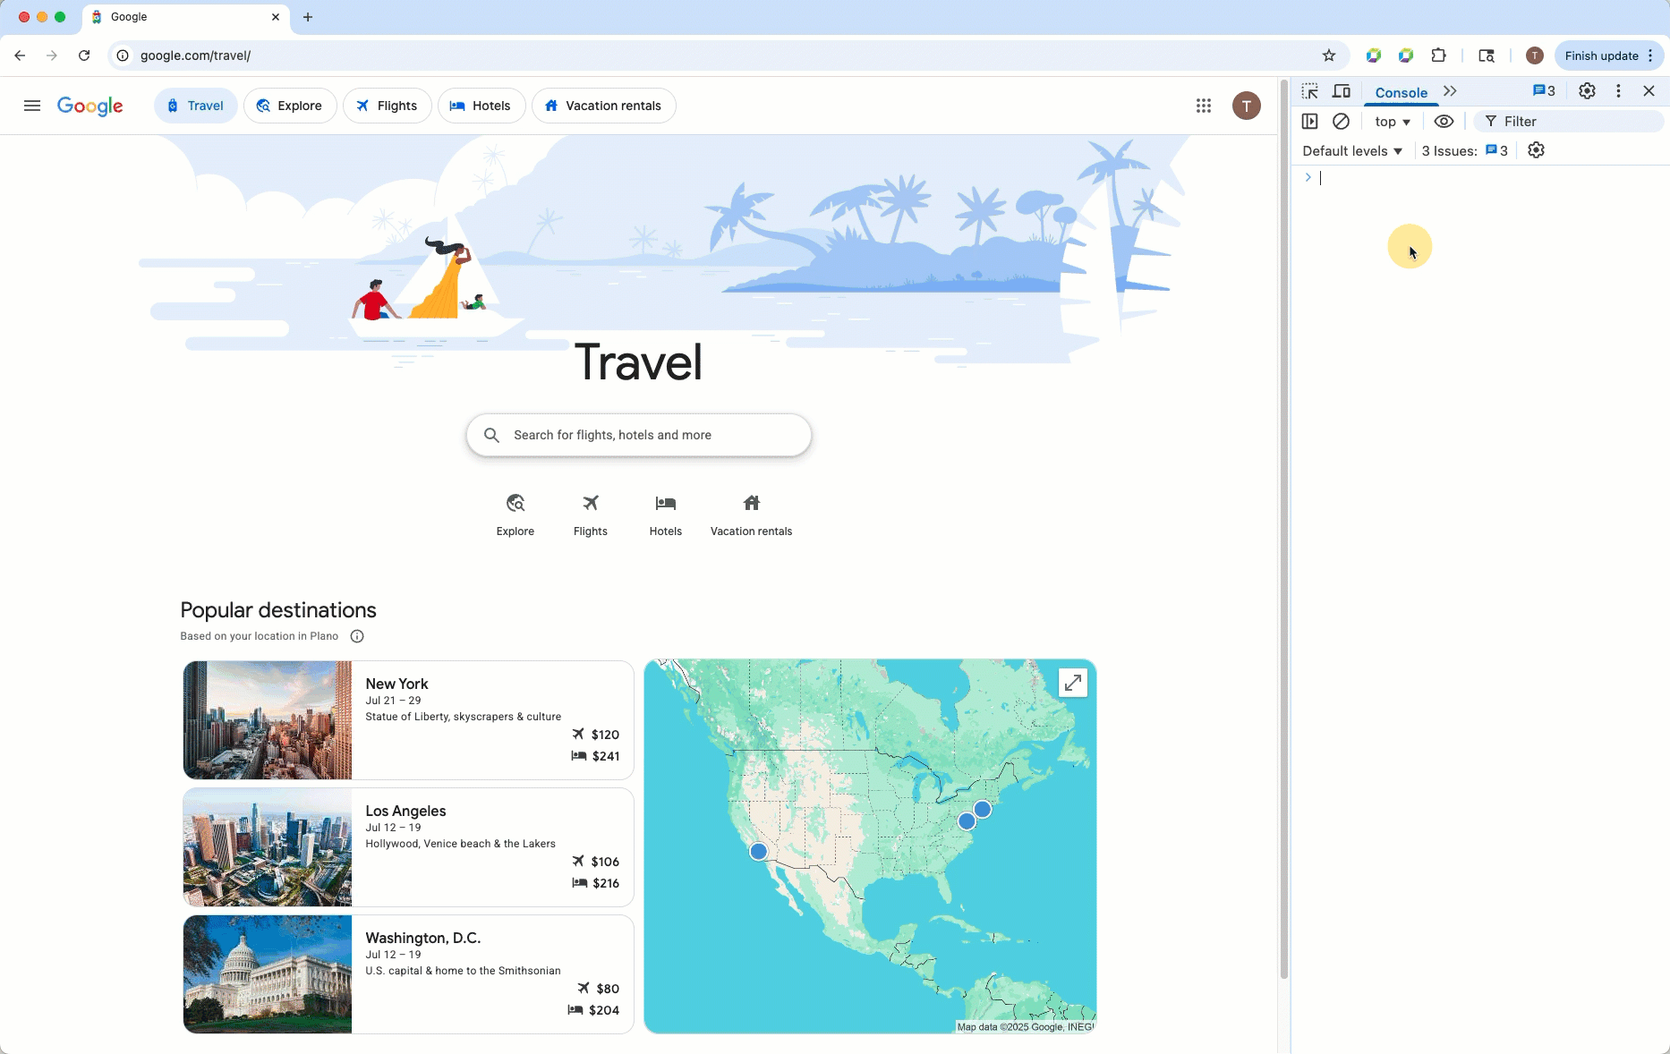
Task: Click the address bar URL
Action: point(195,55)
